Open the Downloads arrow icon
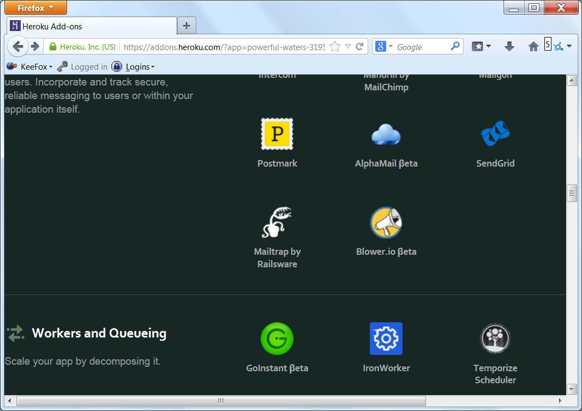Screen dimensions: 582x411 509,46
